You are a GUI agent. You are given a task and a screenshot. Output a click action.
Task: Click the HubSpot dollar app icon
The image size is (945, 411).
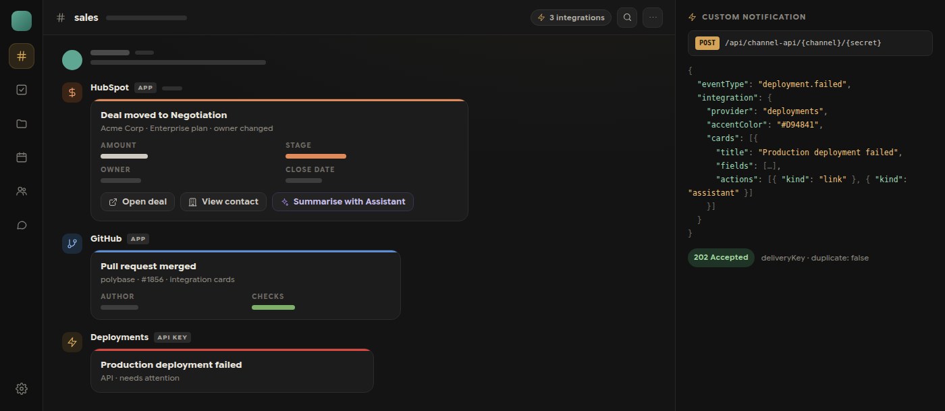(72, 92)
